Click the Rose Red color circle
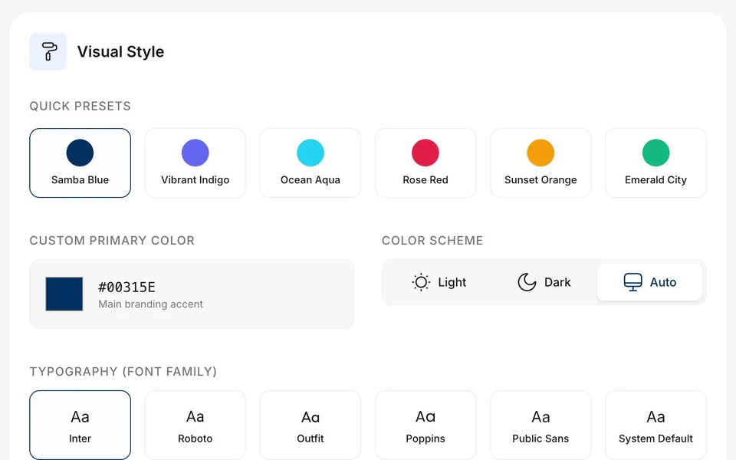Image resolution: width=736 pixels, height=460 pixels. point(426,153)
